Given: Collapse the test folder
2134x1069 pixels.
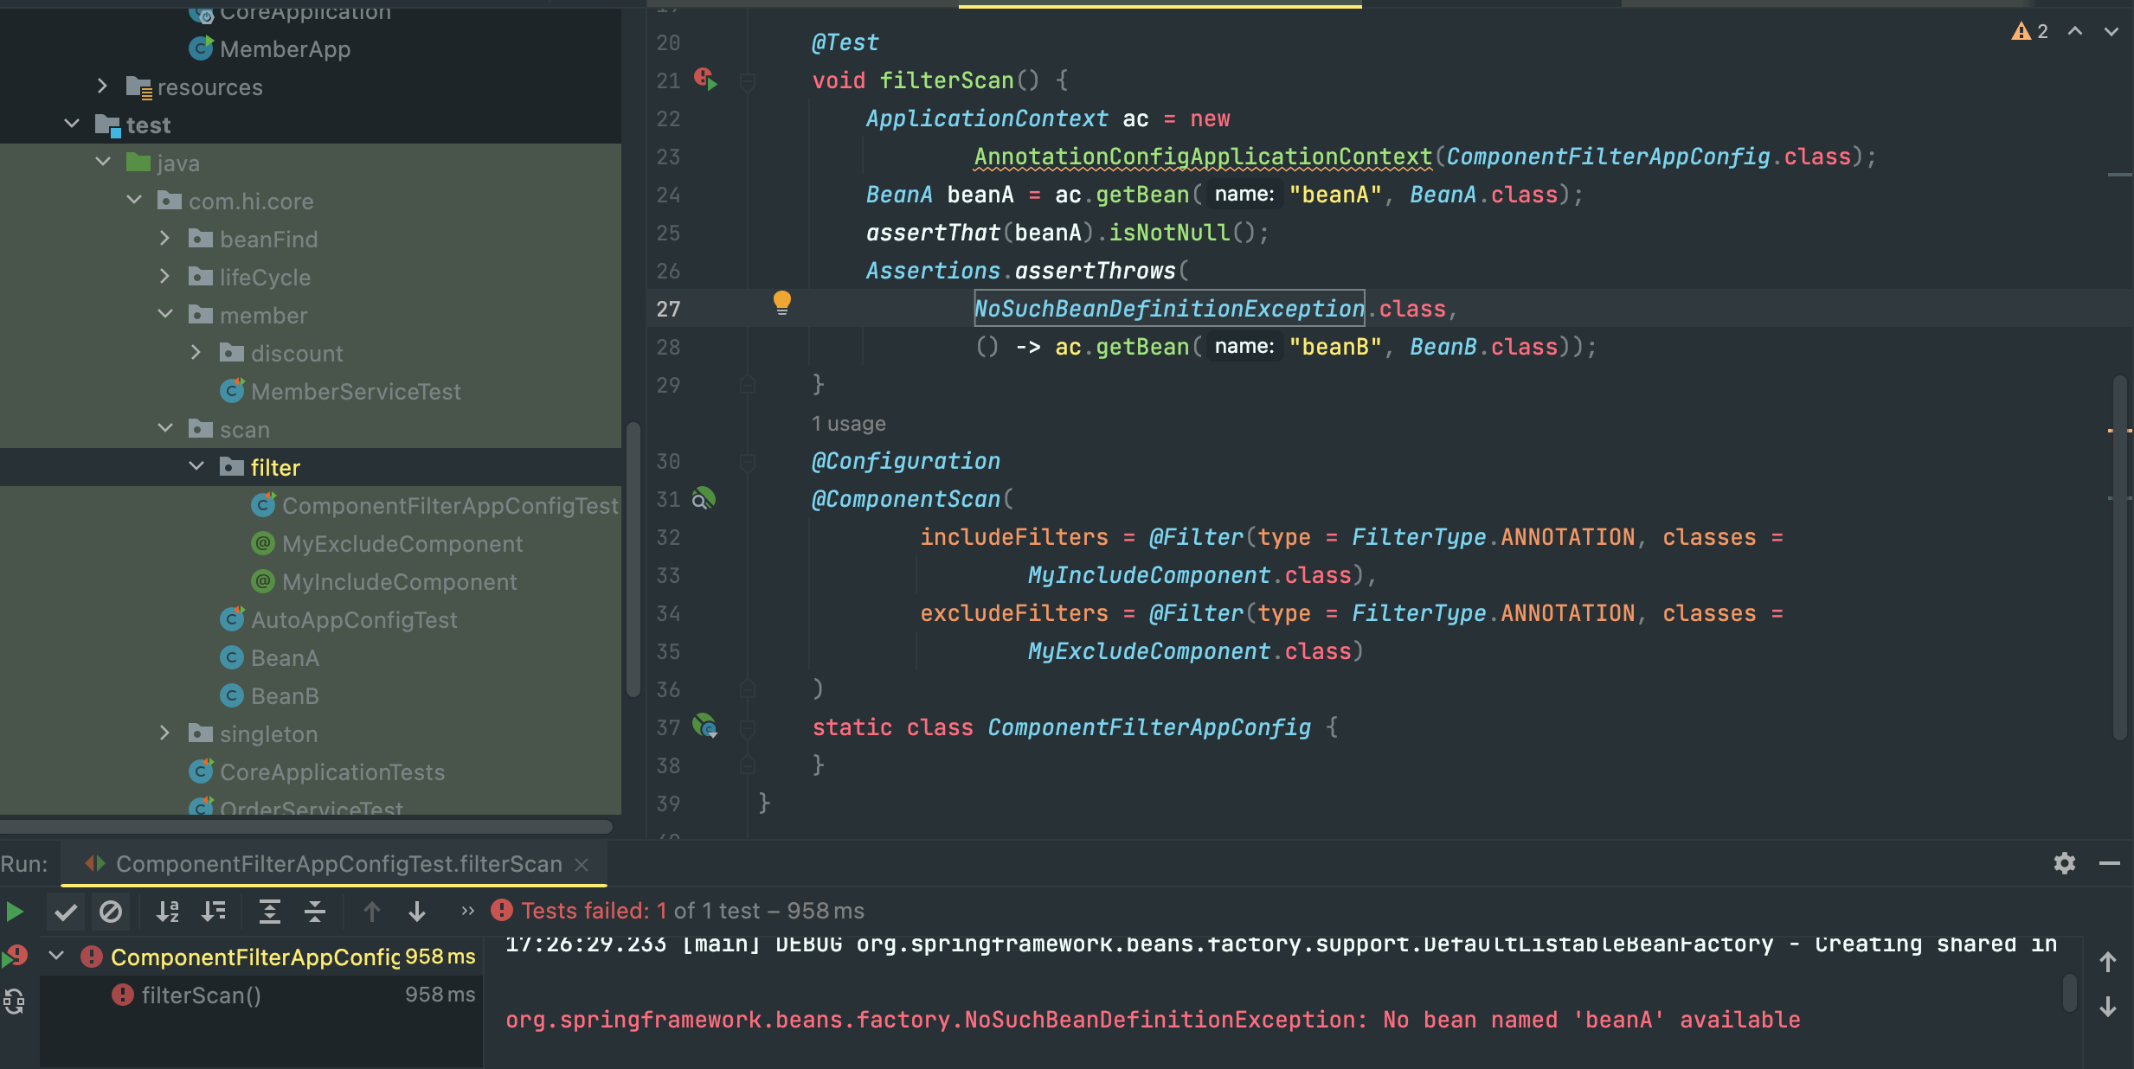Looking at the screenshot, I should (x=72, y=124).
